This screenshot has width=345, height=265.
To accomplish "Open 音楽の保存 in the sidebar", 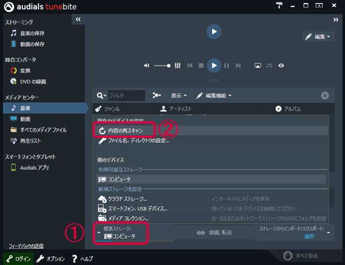I will click(x=28, y=33).
